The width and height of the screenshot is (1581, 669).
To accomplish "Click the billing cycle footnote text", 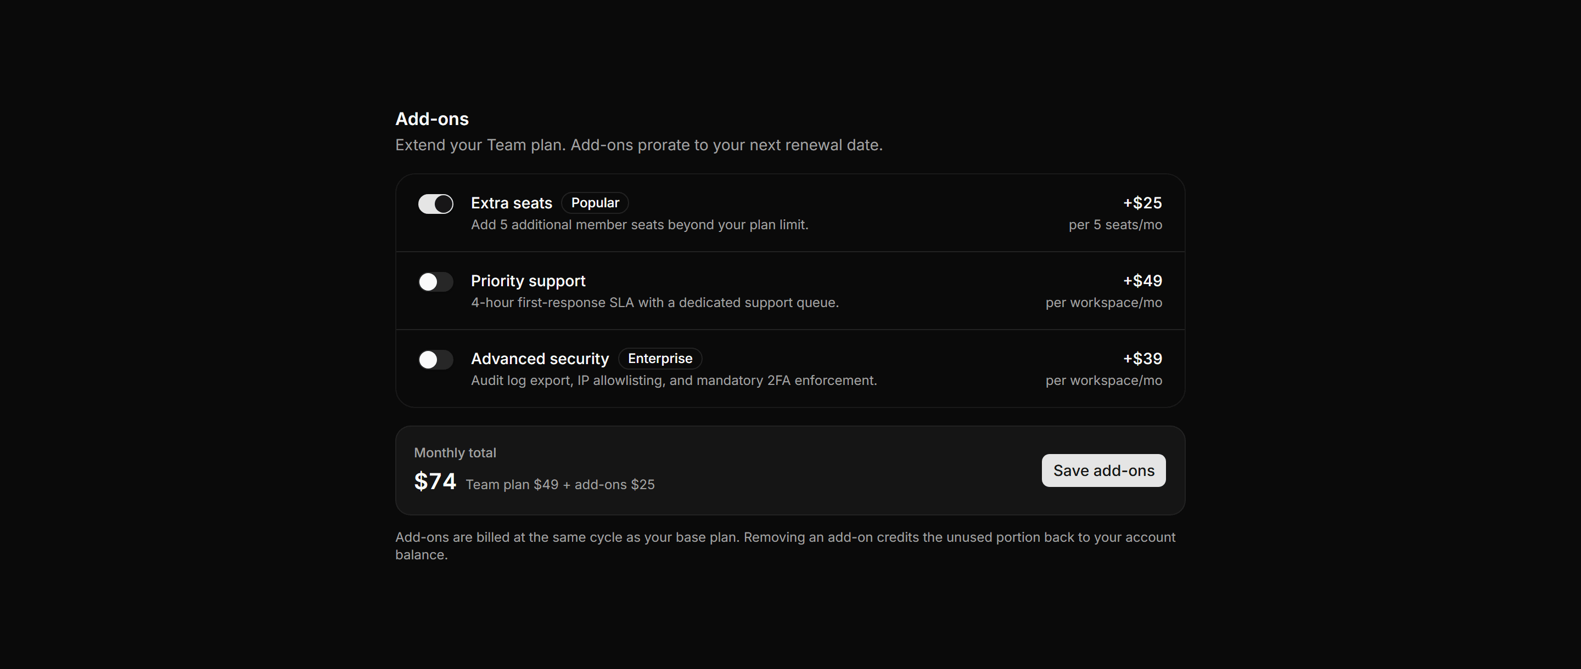I will 785,546.
